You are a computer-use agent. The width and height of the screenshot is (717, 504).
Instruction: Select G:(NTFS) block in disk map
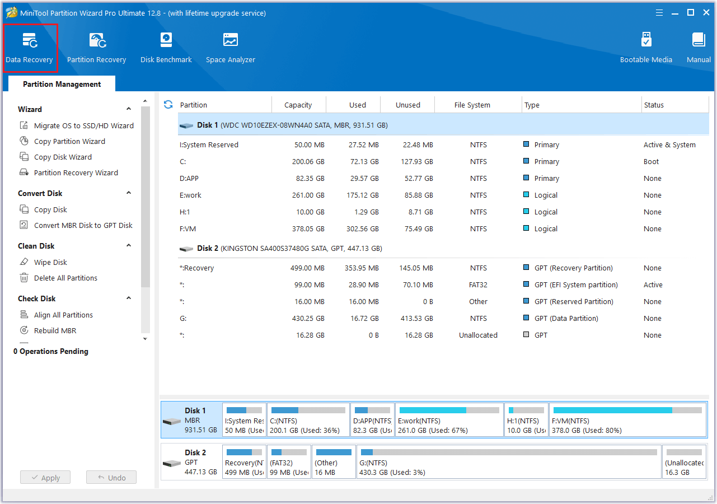pos(509,462)
